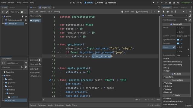The height and width of the screenshot is (108, 193).
Task: Add new scene tab
Action: point(54,7)
